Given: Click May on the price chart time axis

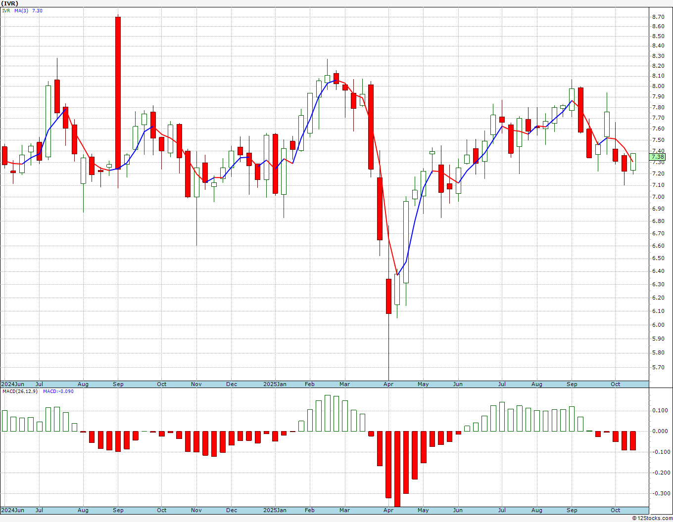Looking at the screenshot, I should (x=423, y=384).
